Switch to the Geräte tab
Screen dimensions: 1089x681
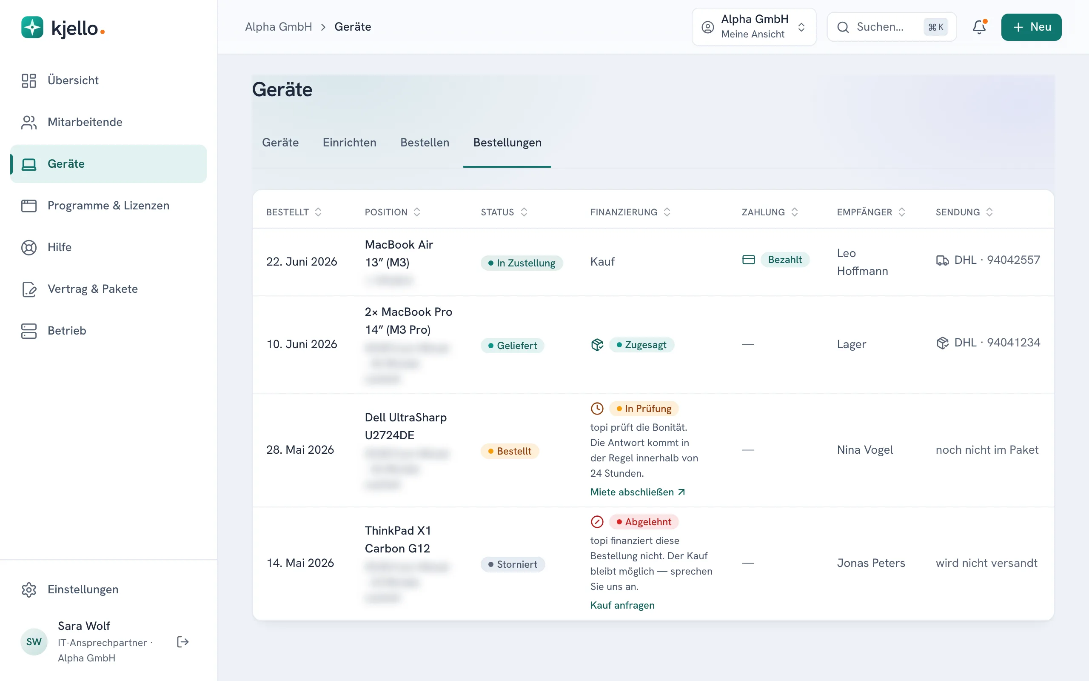(280, 143)
